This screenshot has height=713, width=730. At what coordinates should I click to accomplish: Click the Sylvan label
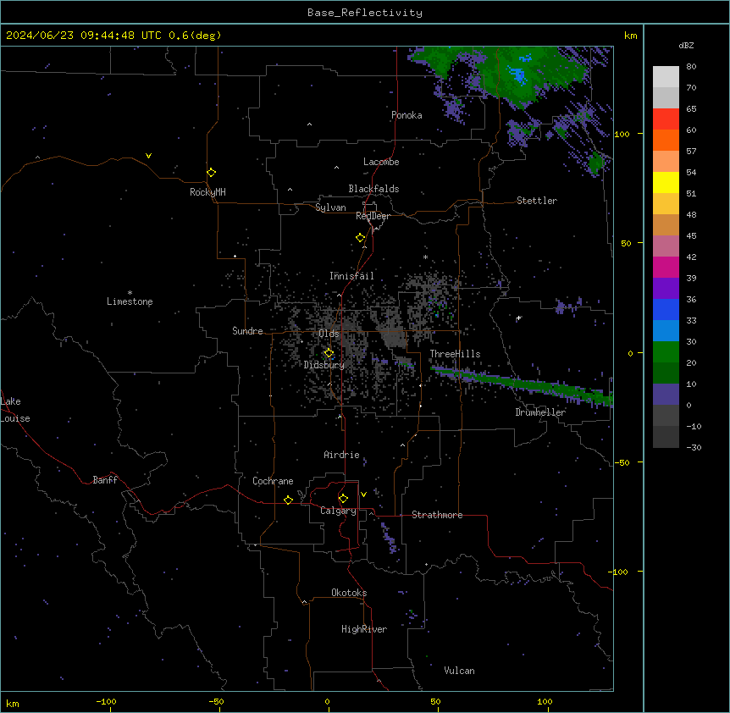330,207
